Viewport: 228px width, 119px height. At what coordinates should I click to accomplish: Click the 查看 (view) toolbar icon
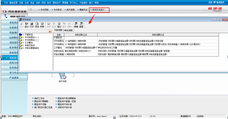click(x=81, y=25)
